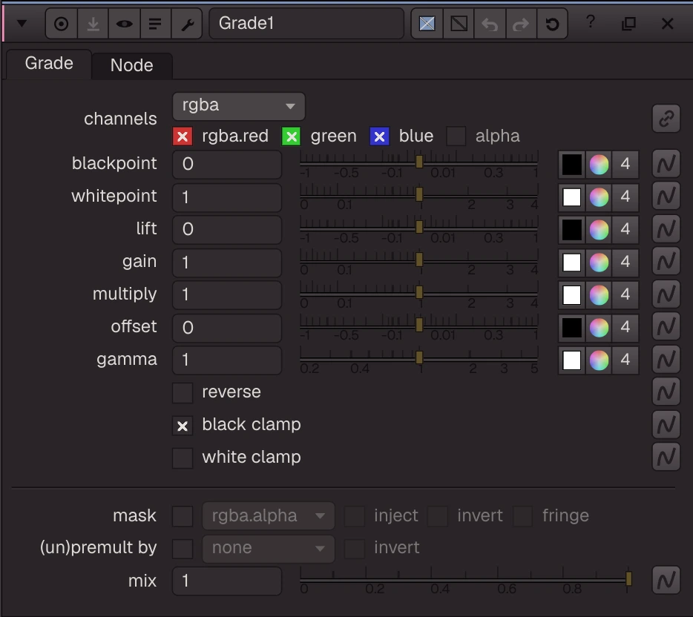Click the blackpoint 4 channels button

tap(625, 165)
